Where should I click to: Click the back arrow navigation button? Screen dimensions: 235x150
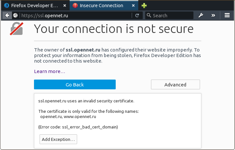click(x=7, y=15)
